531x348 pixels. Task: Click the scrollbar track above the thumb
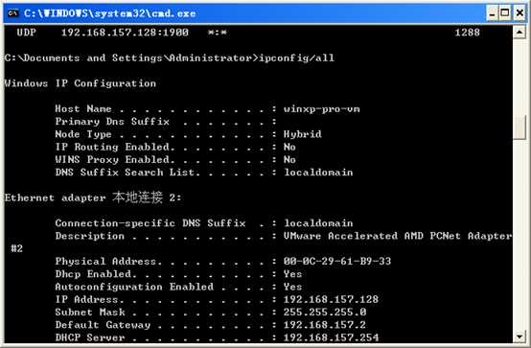pos(519,78)
